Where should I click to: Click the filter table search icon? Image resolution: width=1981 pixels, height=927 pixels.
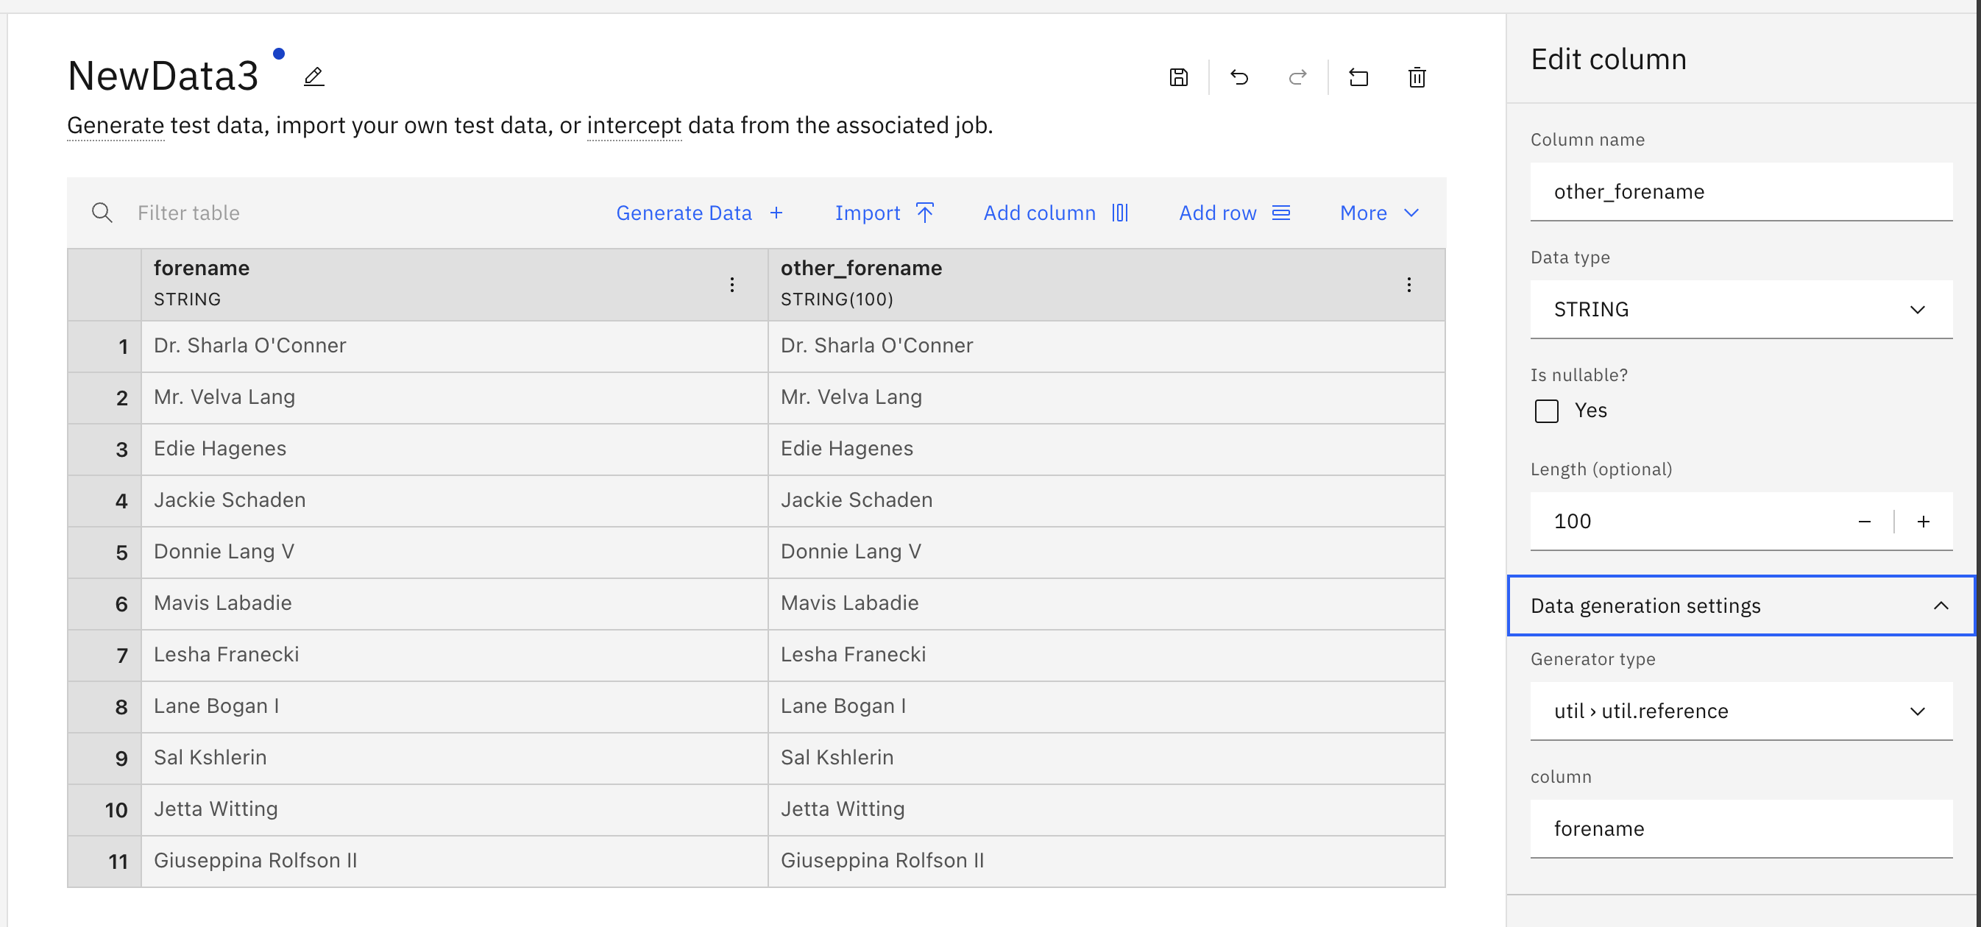click(x=102, y=213)
